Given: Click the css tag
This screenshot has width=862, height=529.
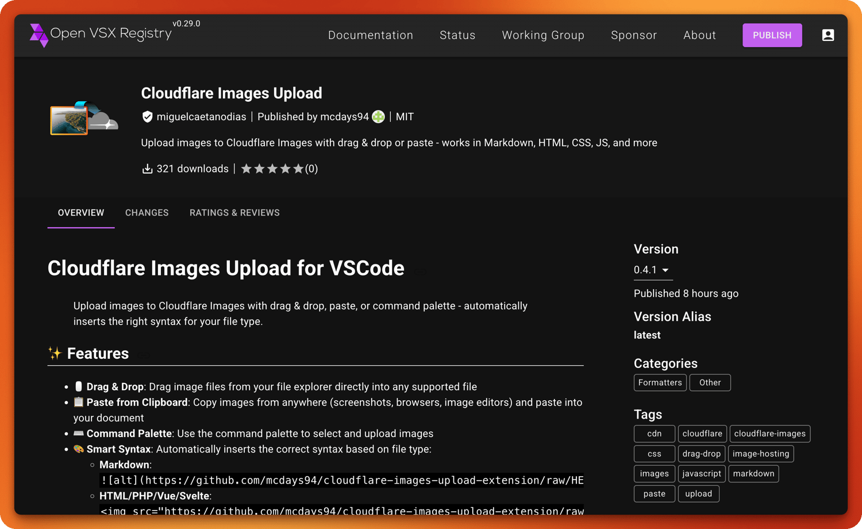Looking at the screenshot, I should (x=655, y=454).
